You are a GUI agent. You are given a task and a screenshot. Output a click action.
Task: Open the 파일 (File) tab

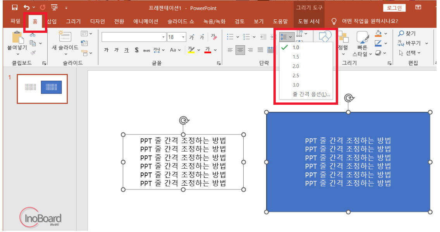coord(15,21)
